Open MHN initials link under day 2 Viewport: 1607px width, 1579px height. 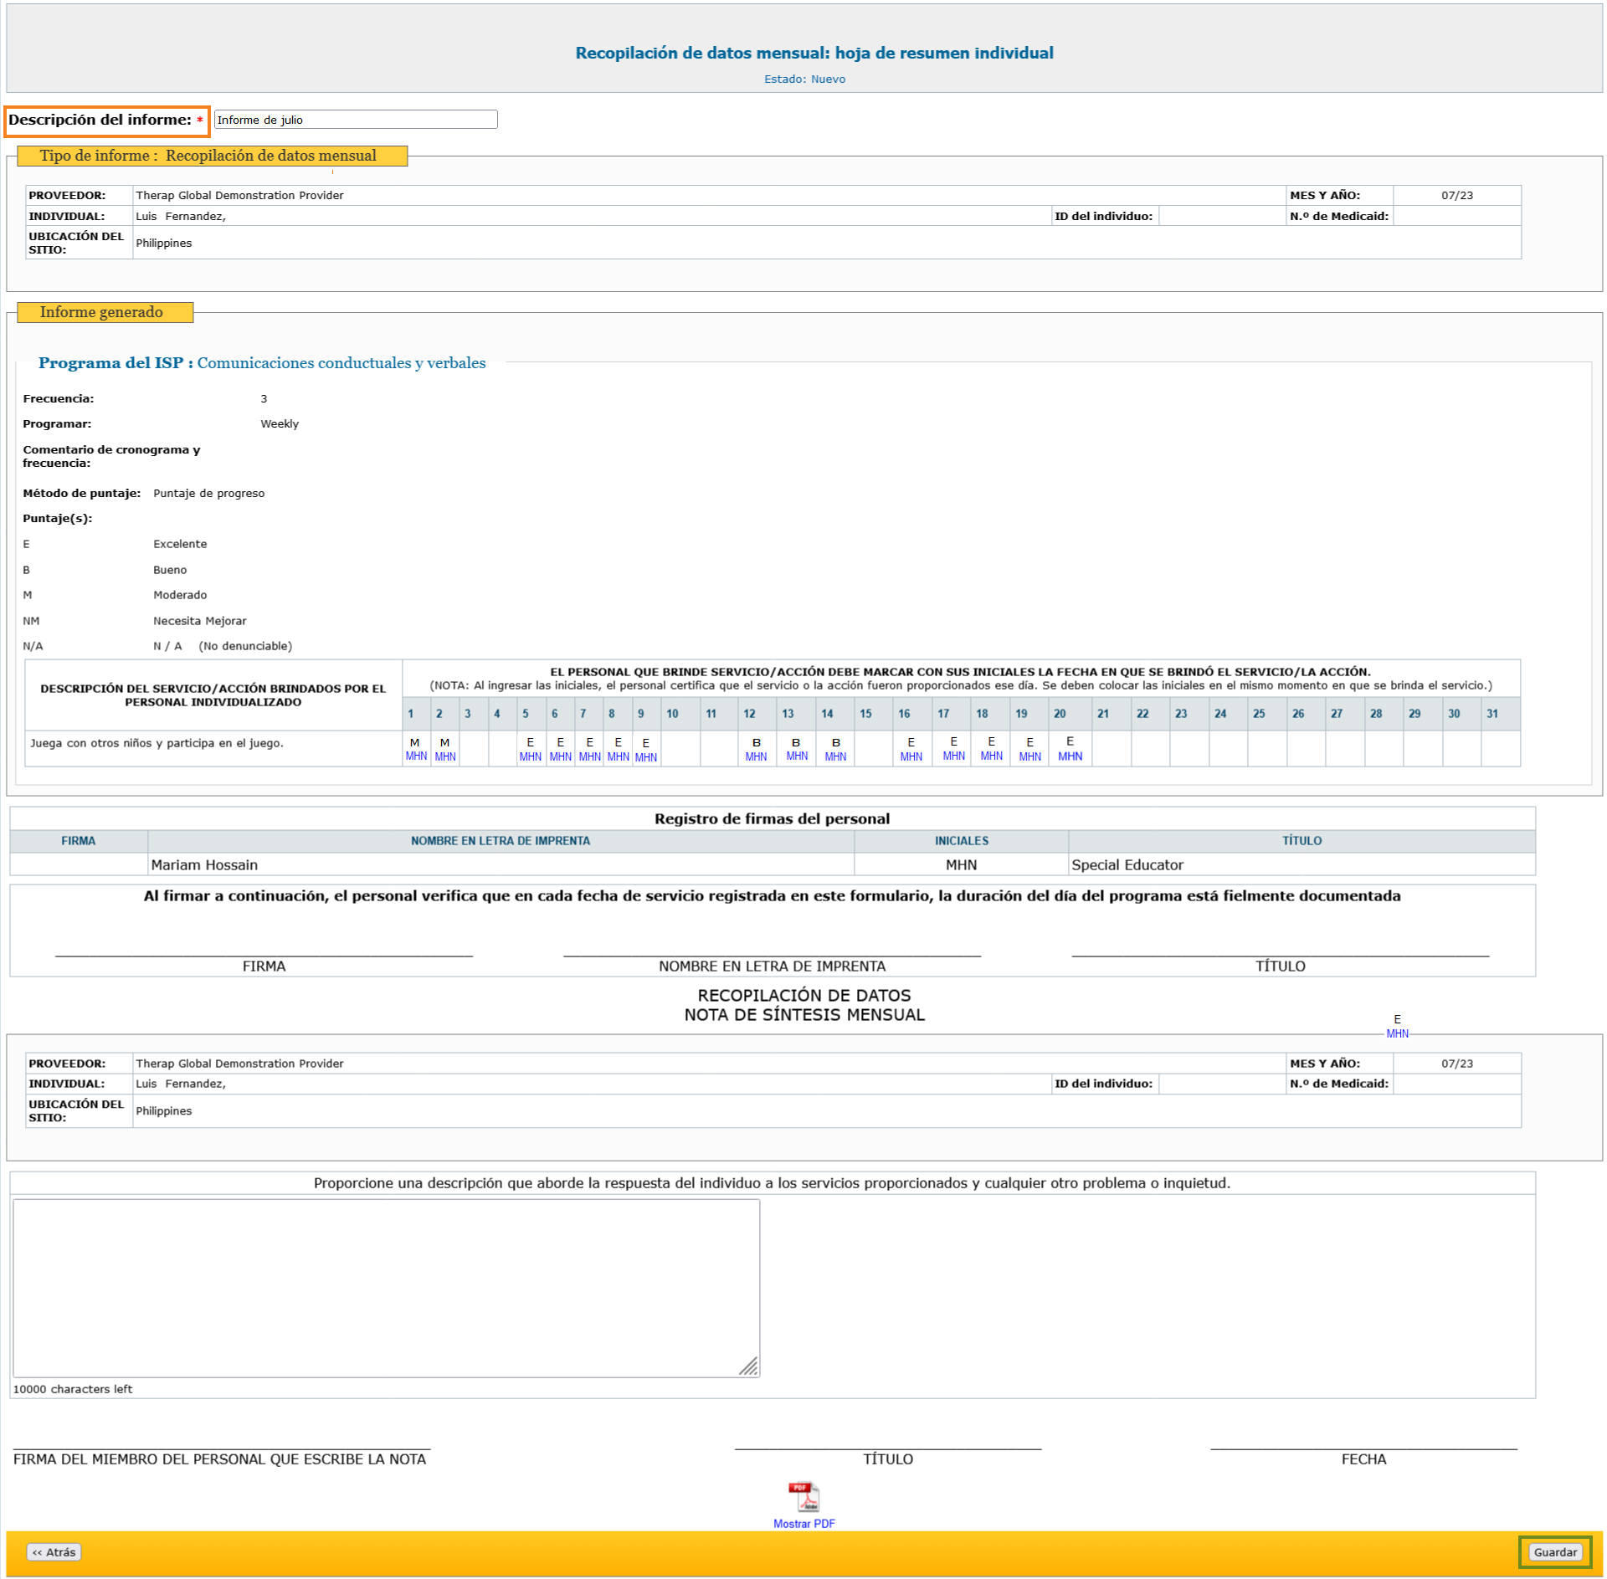pyautogui.click(x=445, y=757)
